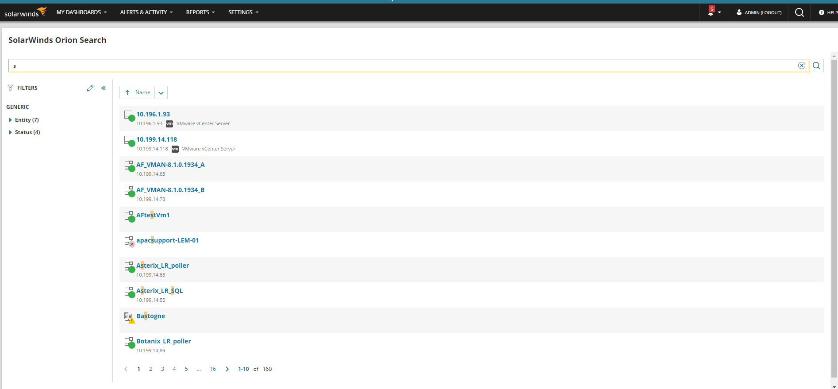Click node icon for AF_VMAN-8.1.0.1934_A
The image size is (838, 389).
click(129, 166)
